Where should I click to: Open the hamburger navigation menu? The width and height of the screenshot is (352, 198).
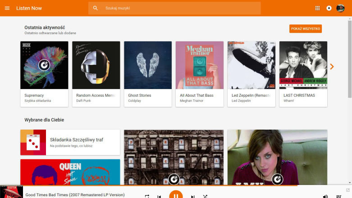tap(7, 8)
